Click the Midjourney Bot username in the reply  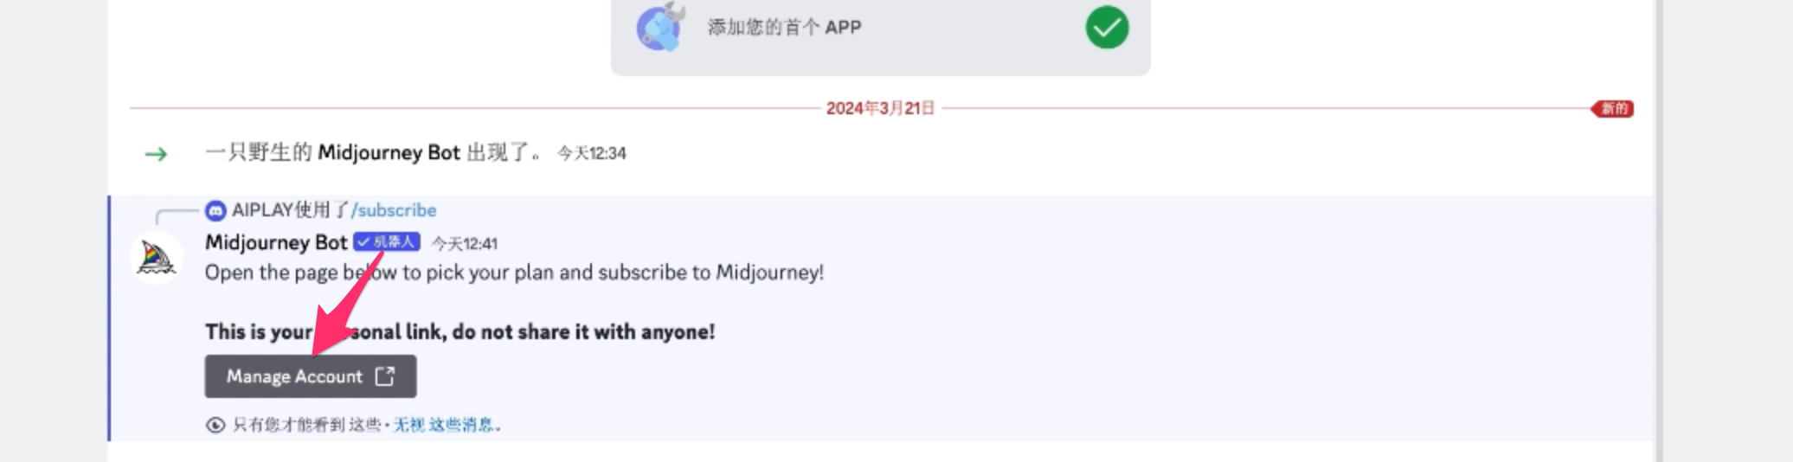click(276, 242)
